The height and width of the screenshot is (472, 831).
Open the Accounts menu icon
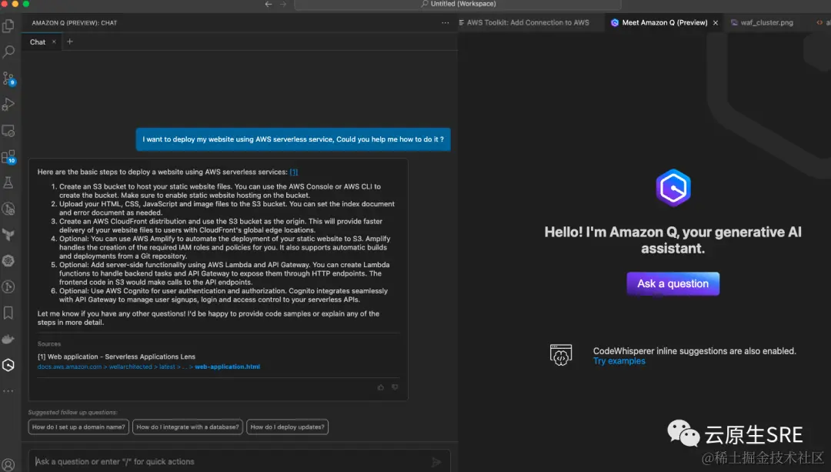point(8,465)
